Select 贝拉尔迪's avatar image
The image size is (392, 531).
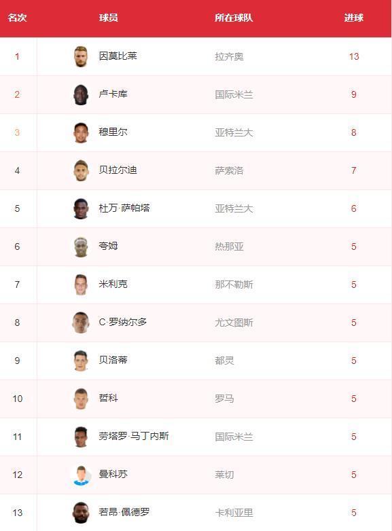coord(81,170)
